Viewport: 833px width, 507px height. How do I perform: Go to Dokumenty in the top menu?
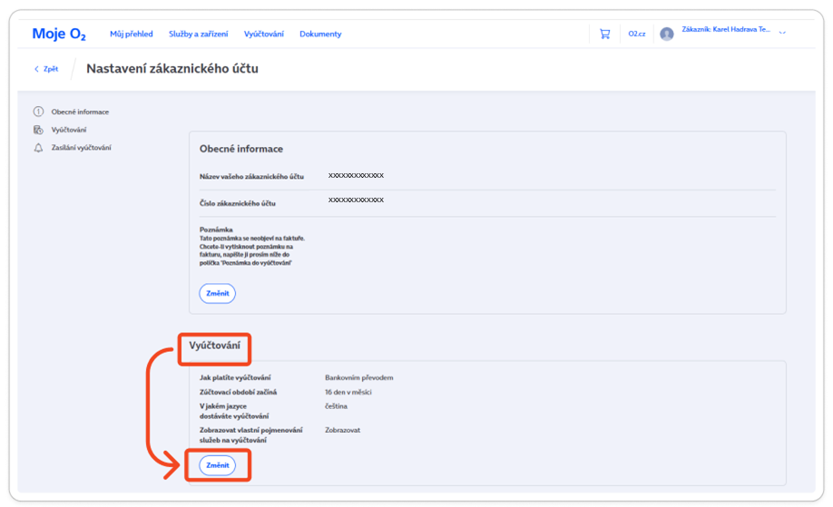coord(320,34)
